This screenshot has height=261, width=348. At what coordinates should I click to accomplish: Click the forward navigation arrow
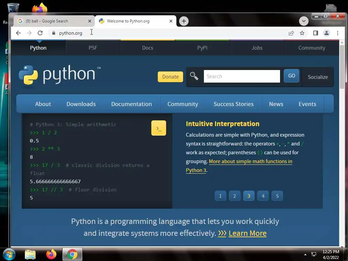[x=29, y=33]
